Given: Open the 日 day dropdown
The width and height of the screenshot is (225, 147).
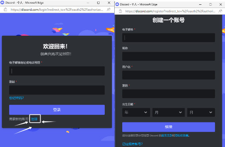Looking at the screenshot, I should point(201,112).
